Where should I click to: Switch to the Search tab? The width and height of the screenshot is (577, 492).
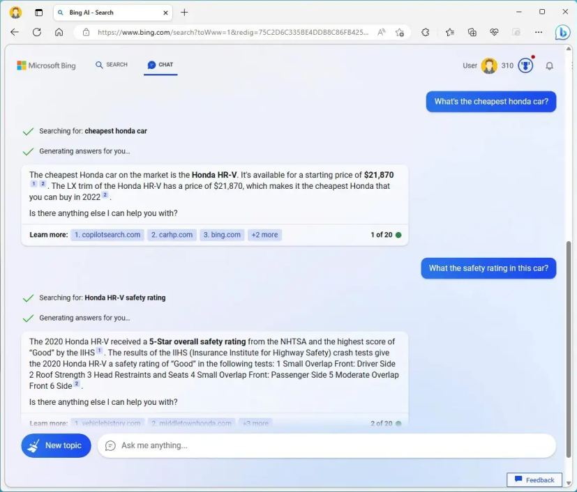(x=112, y=65)
